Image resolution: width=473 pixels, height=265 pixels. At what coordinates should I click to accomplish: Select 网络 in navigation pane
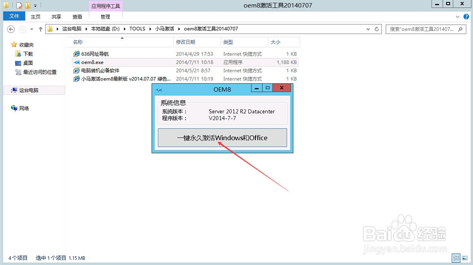tap(24, 108)
